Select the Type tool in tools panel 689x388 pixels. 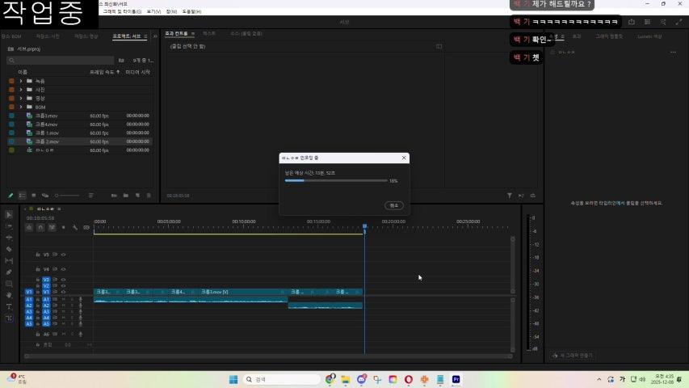tap(9, 307)
